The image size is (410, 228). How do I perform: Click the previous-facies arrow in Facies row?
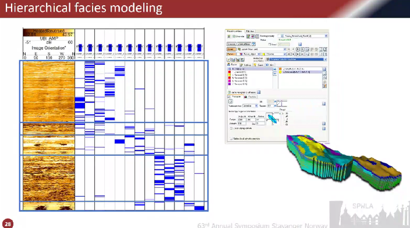pos(293,54)
